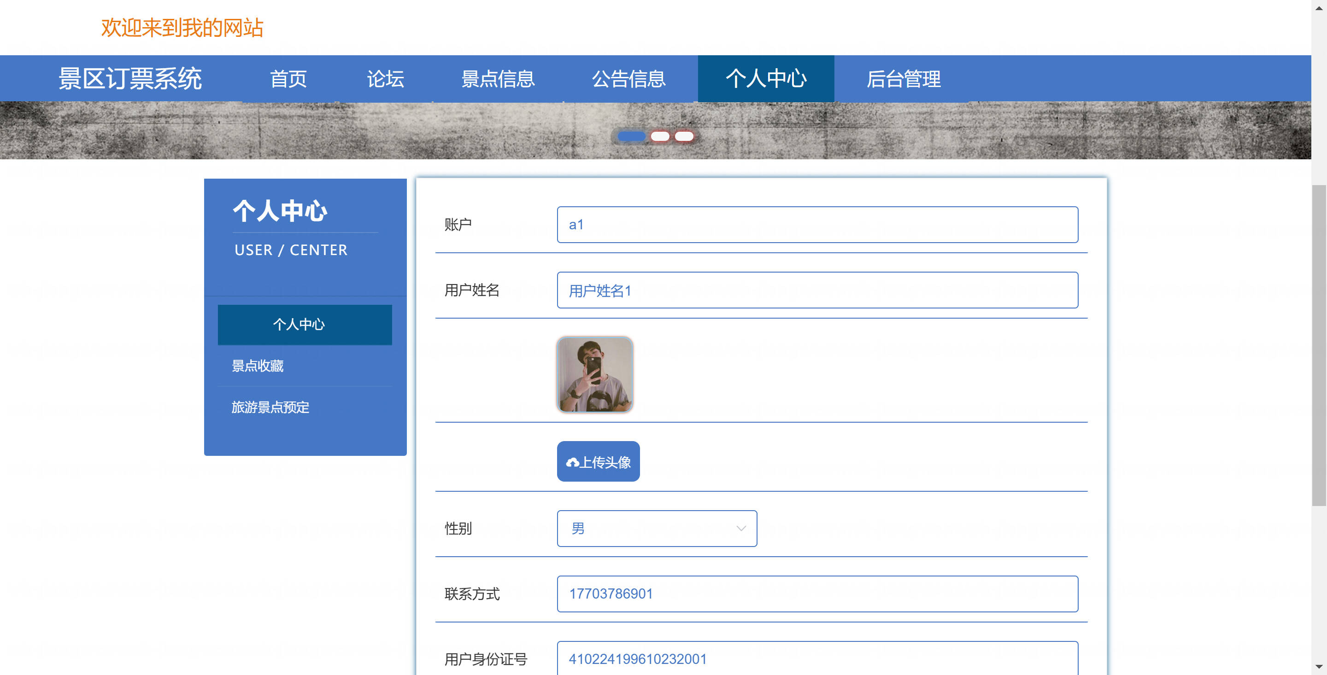
Task: Click the user avatar thumbnail
Action: pos(595,375)
